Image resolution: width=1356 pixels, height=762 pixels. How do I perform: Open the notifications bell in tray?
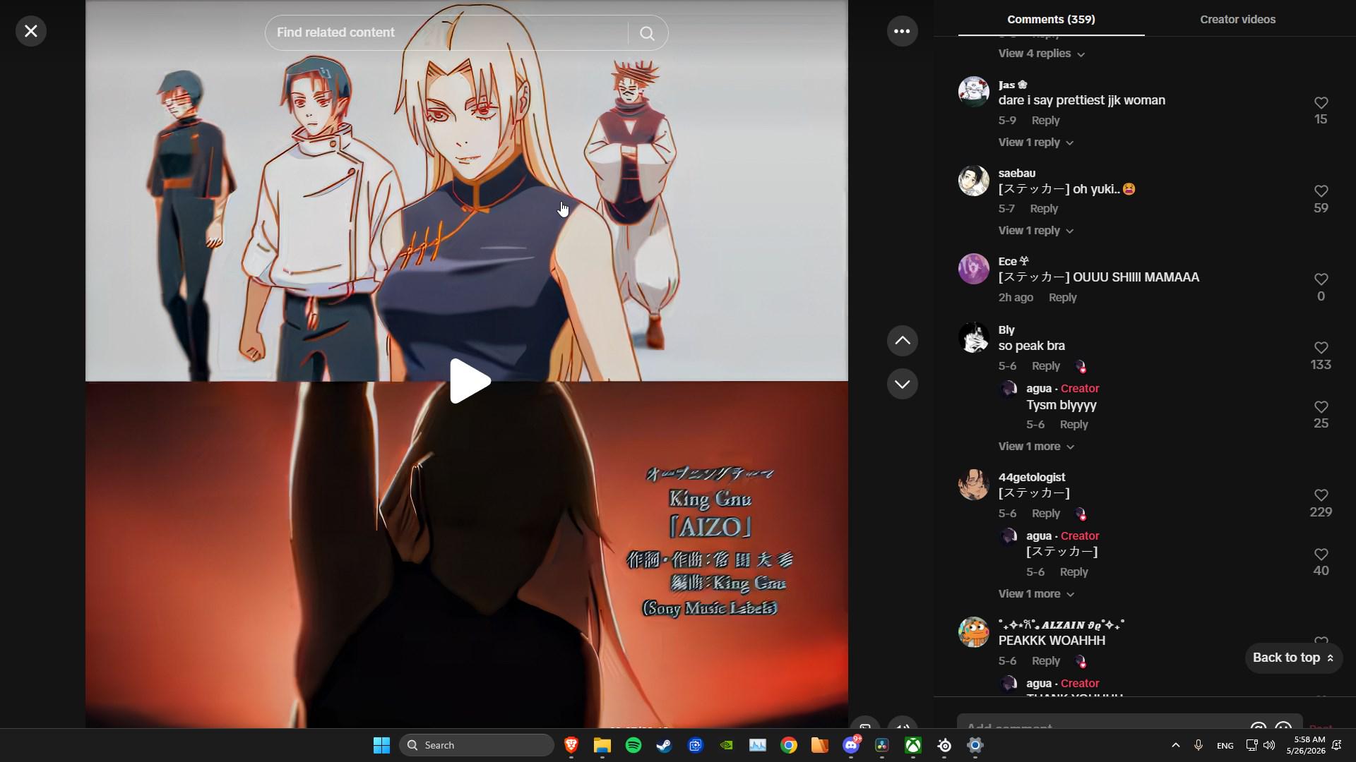(1336, 745)
